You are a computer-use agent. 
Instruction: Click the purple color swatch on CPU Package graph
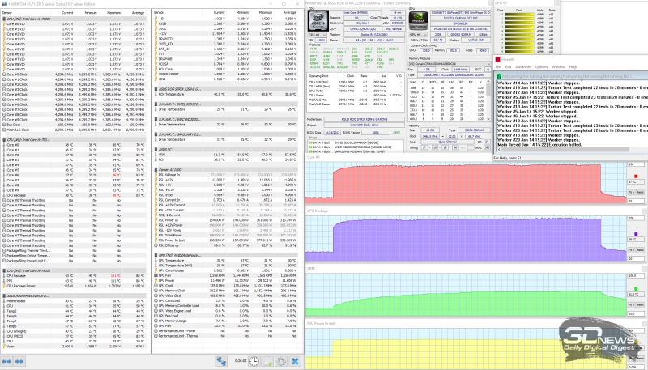click(636, 234)
